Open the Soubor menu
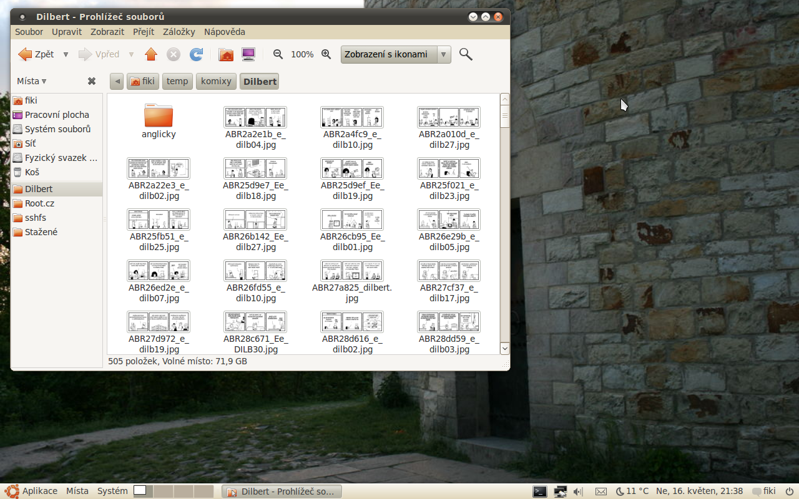The height and width of the screenshot is (499, 799). coord(29,32)
